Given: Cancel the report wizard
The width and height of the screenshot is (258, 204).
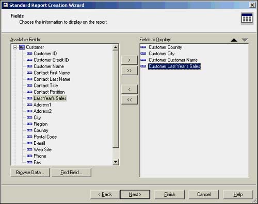Looking at the screenshot, I should (204, 195).
